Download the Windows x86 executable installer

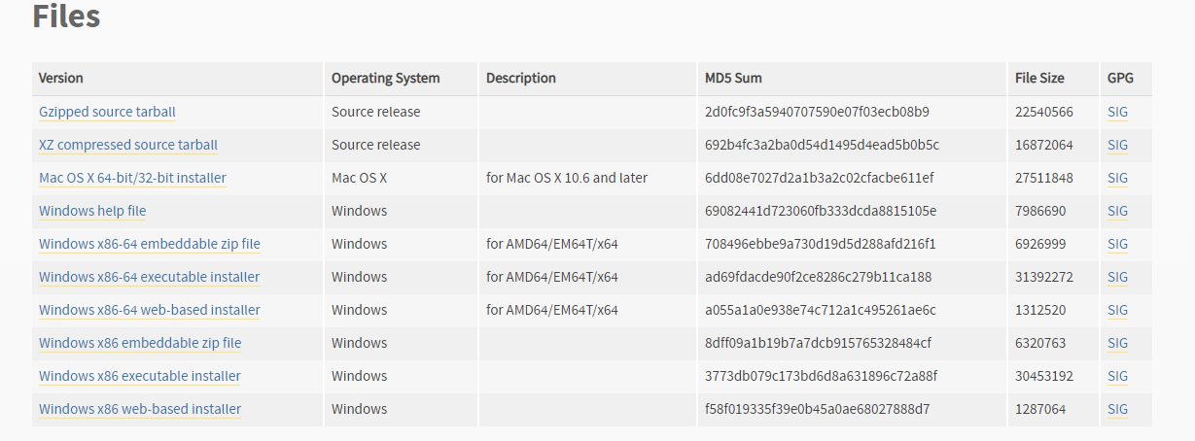(140, 376)
